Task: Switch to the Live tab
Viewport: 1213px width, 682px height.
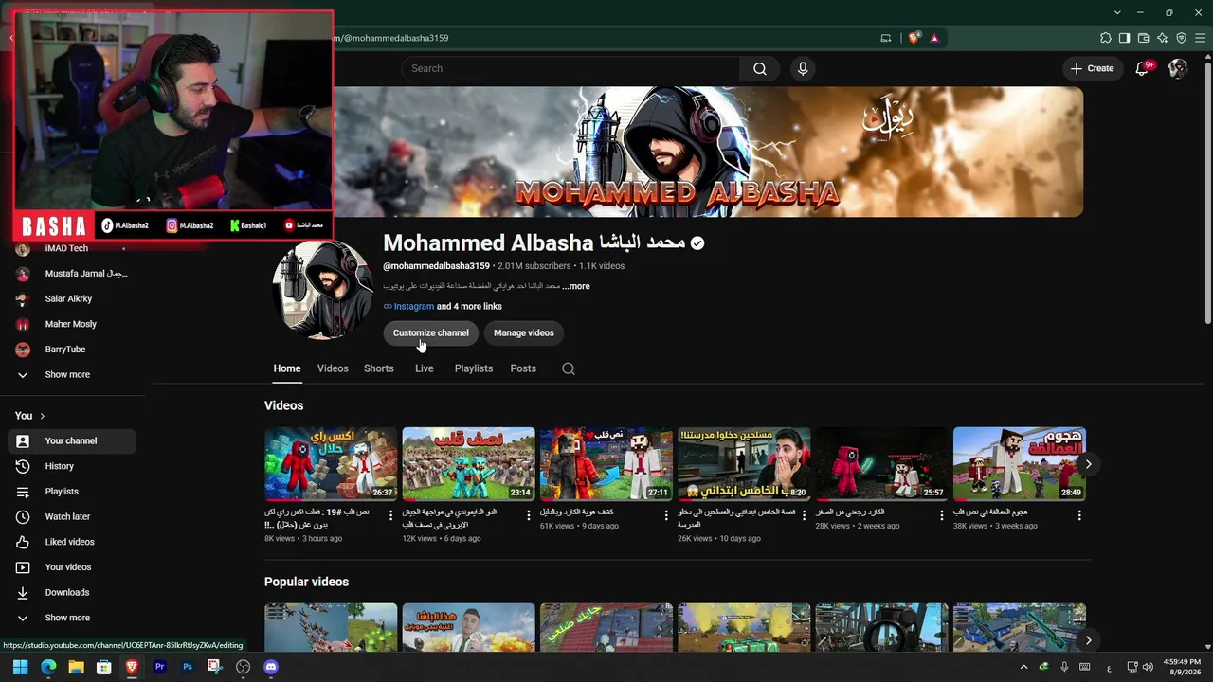Action: point(425,368)
